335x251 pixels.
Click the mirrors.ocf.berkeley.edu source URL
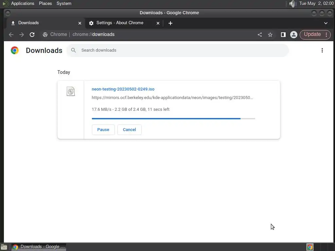click(x=172, y=97)
